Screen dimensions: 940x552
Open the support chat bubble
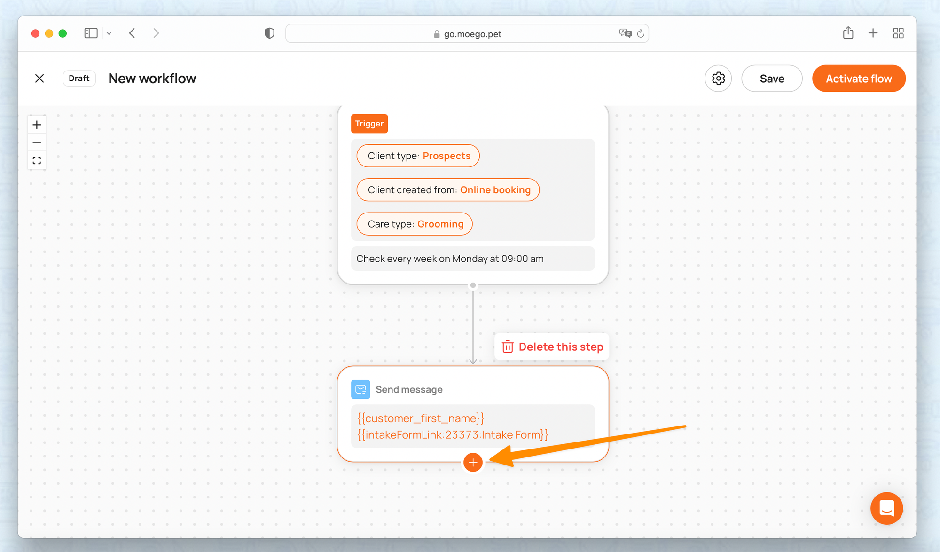(886, 508)
